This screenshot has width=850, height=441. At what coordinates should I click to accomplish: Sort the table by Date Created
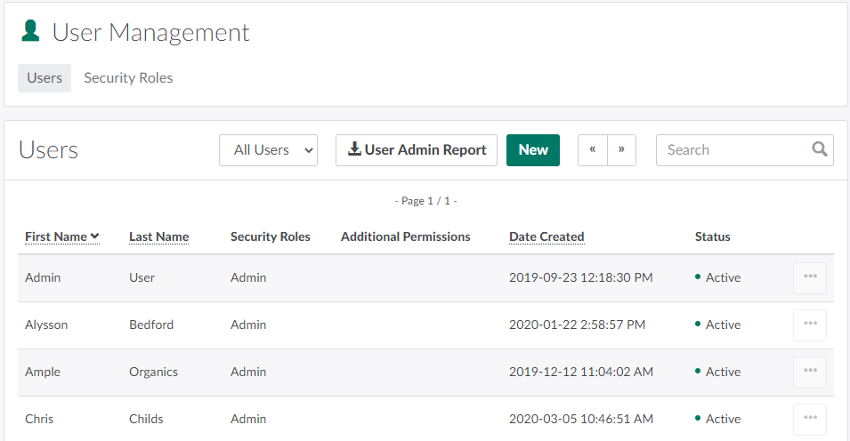coord(546,237)
